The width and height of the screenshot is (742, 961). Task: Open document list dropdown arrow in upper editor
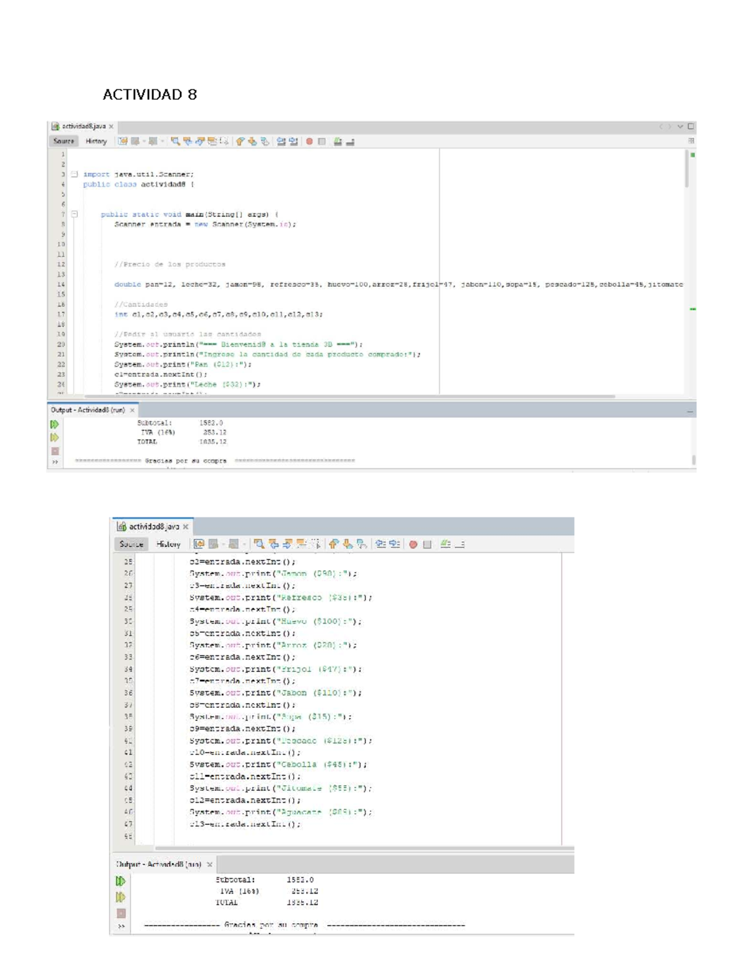680,126
